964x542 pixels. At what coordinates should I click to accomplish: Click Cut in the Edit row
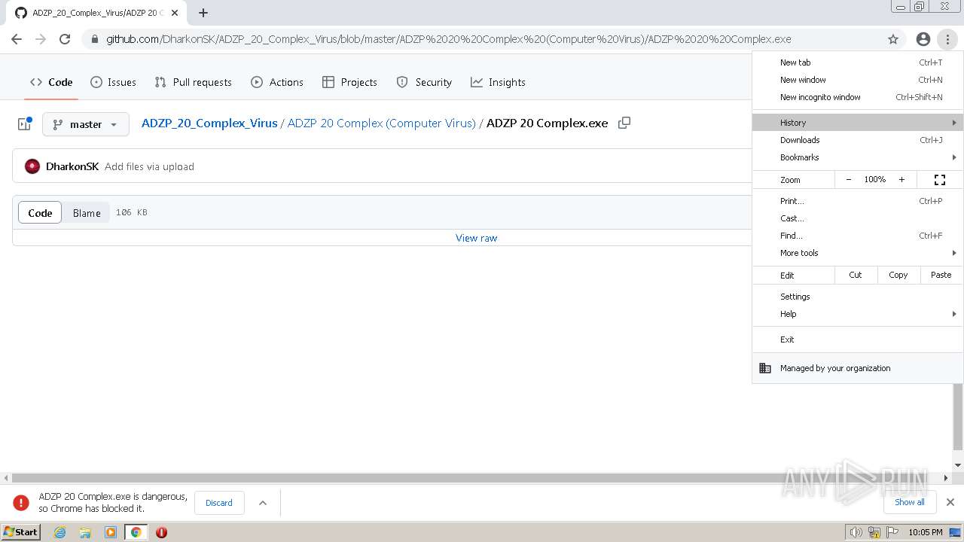[856, 275]
